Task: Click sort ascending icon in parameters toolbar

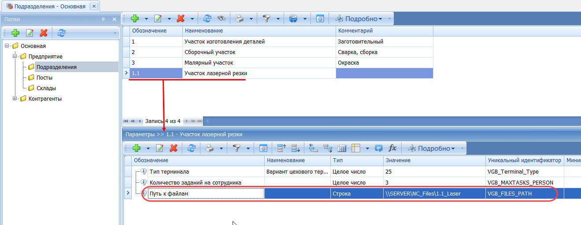Action: point(281,149)
